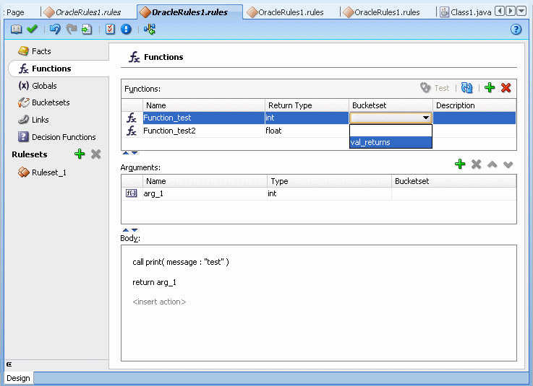The width and height of the screenshot is (533, 386).
Task: Click the return arg_1 statement
Action: (154, 282)
